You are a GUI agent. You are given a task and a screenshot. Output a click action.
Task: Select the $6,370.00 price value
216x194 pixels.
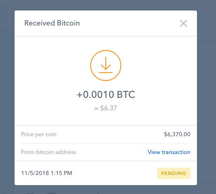point(177,134)
